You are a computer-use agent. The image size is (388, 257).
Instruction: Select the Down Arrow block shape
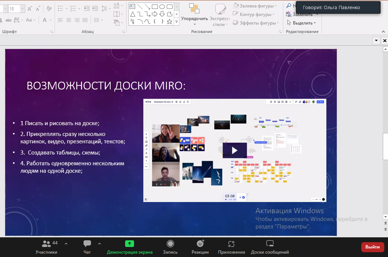[162, 14]
